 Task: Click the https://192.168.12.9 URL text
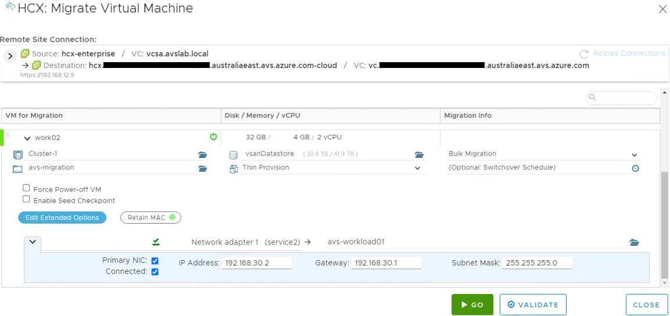click(48, 75)
